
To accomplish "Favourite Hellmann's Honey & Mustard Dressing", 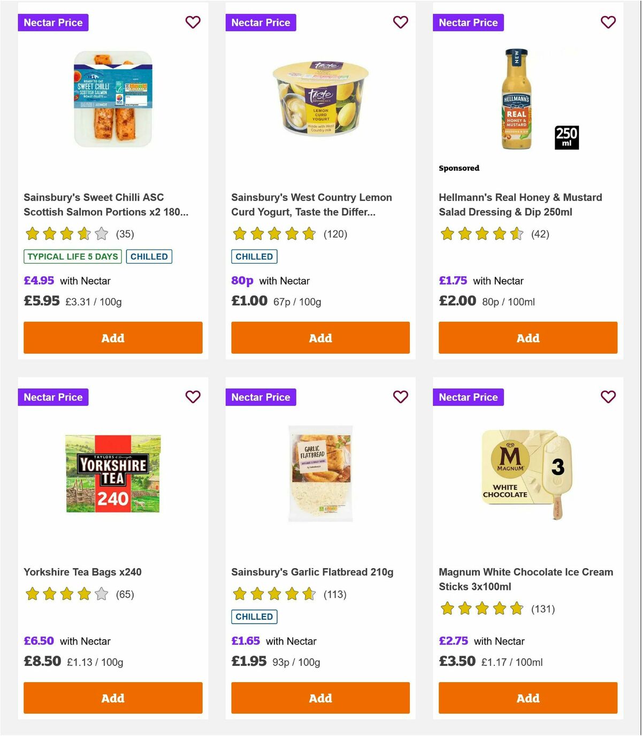I will pyautogui.click(x=608, y=22).
